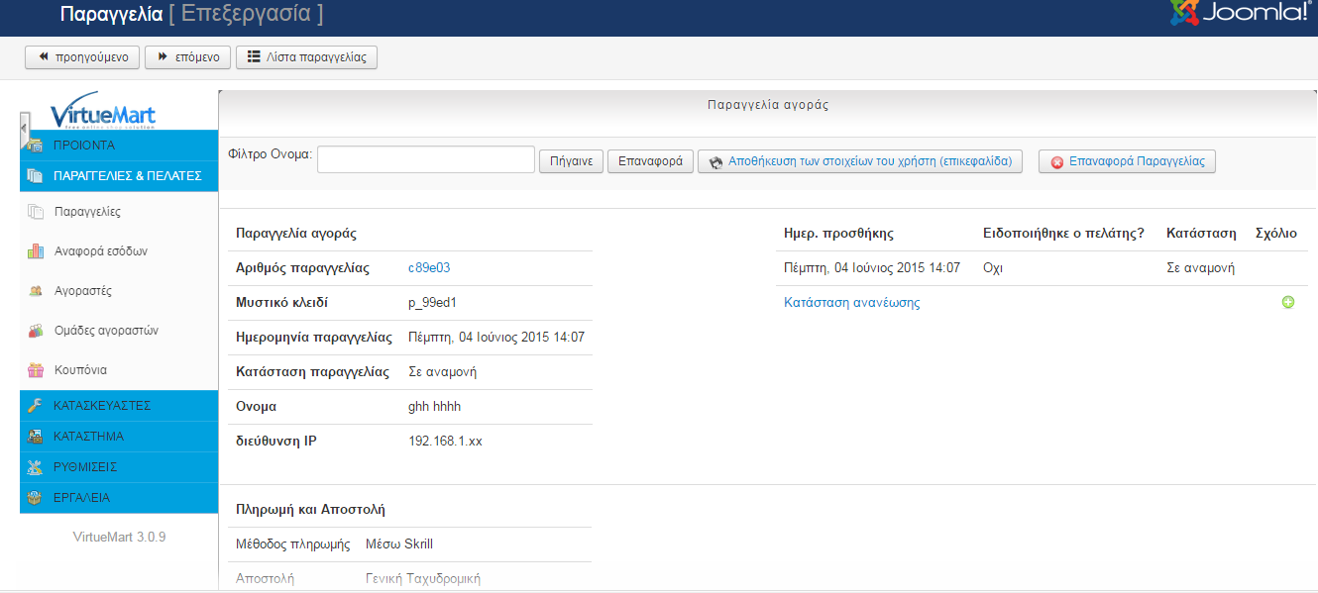This screenshot has width=1318, height=593.
Task: Click the ΡΥΘΜΙΣΕΙΣ tools icon
Action: point(35,467)
